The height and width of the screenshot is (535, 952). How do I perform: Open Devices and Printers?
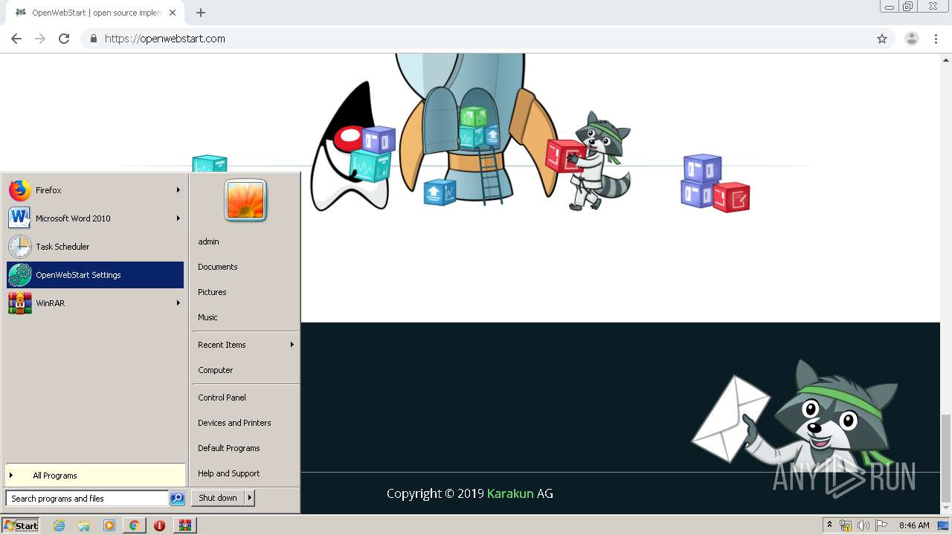click(x=234, y=423)
